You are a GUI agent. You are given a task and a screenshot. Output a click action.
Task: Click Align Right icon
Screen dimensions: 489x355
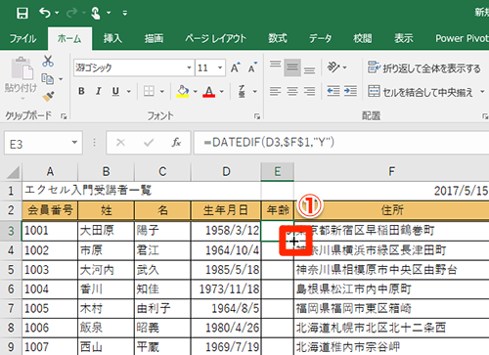(309, 91)
